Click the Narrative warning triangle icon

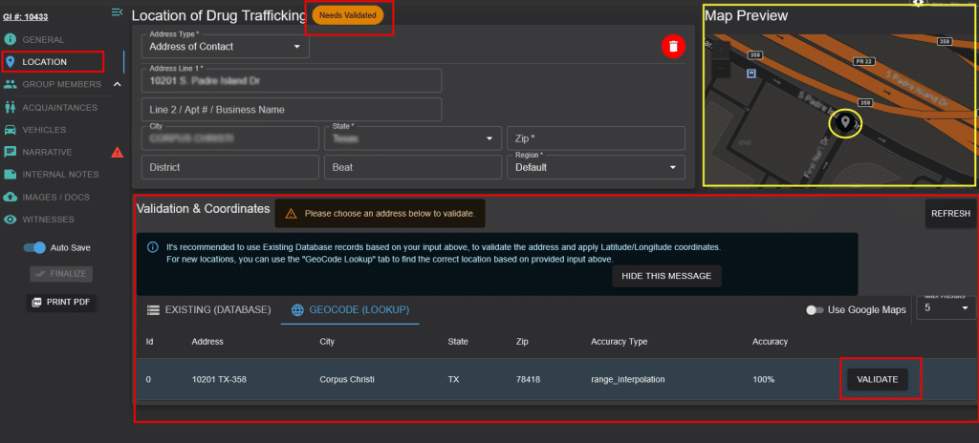point(117,152)
